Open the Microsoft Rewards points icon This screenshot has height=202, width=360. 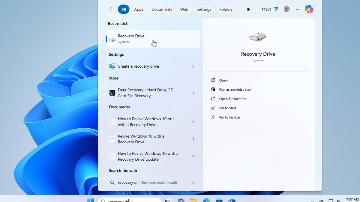coord(276,9)
